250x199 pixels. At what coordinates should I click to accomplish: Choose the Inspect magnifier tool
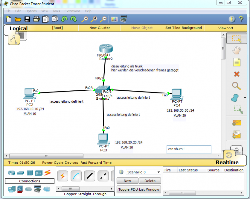pos(237,86)
